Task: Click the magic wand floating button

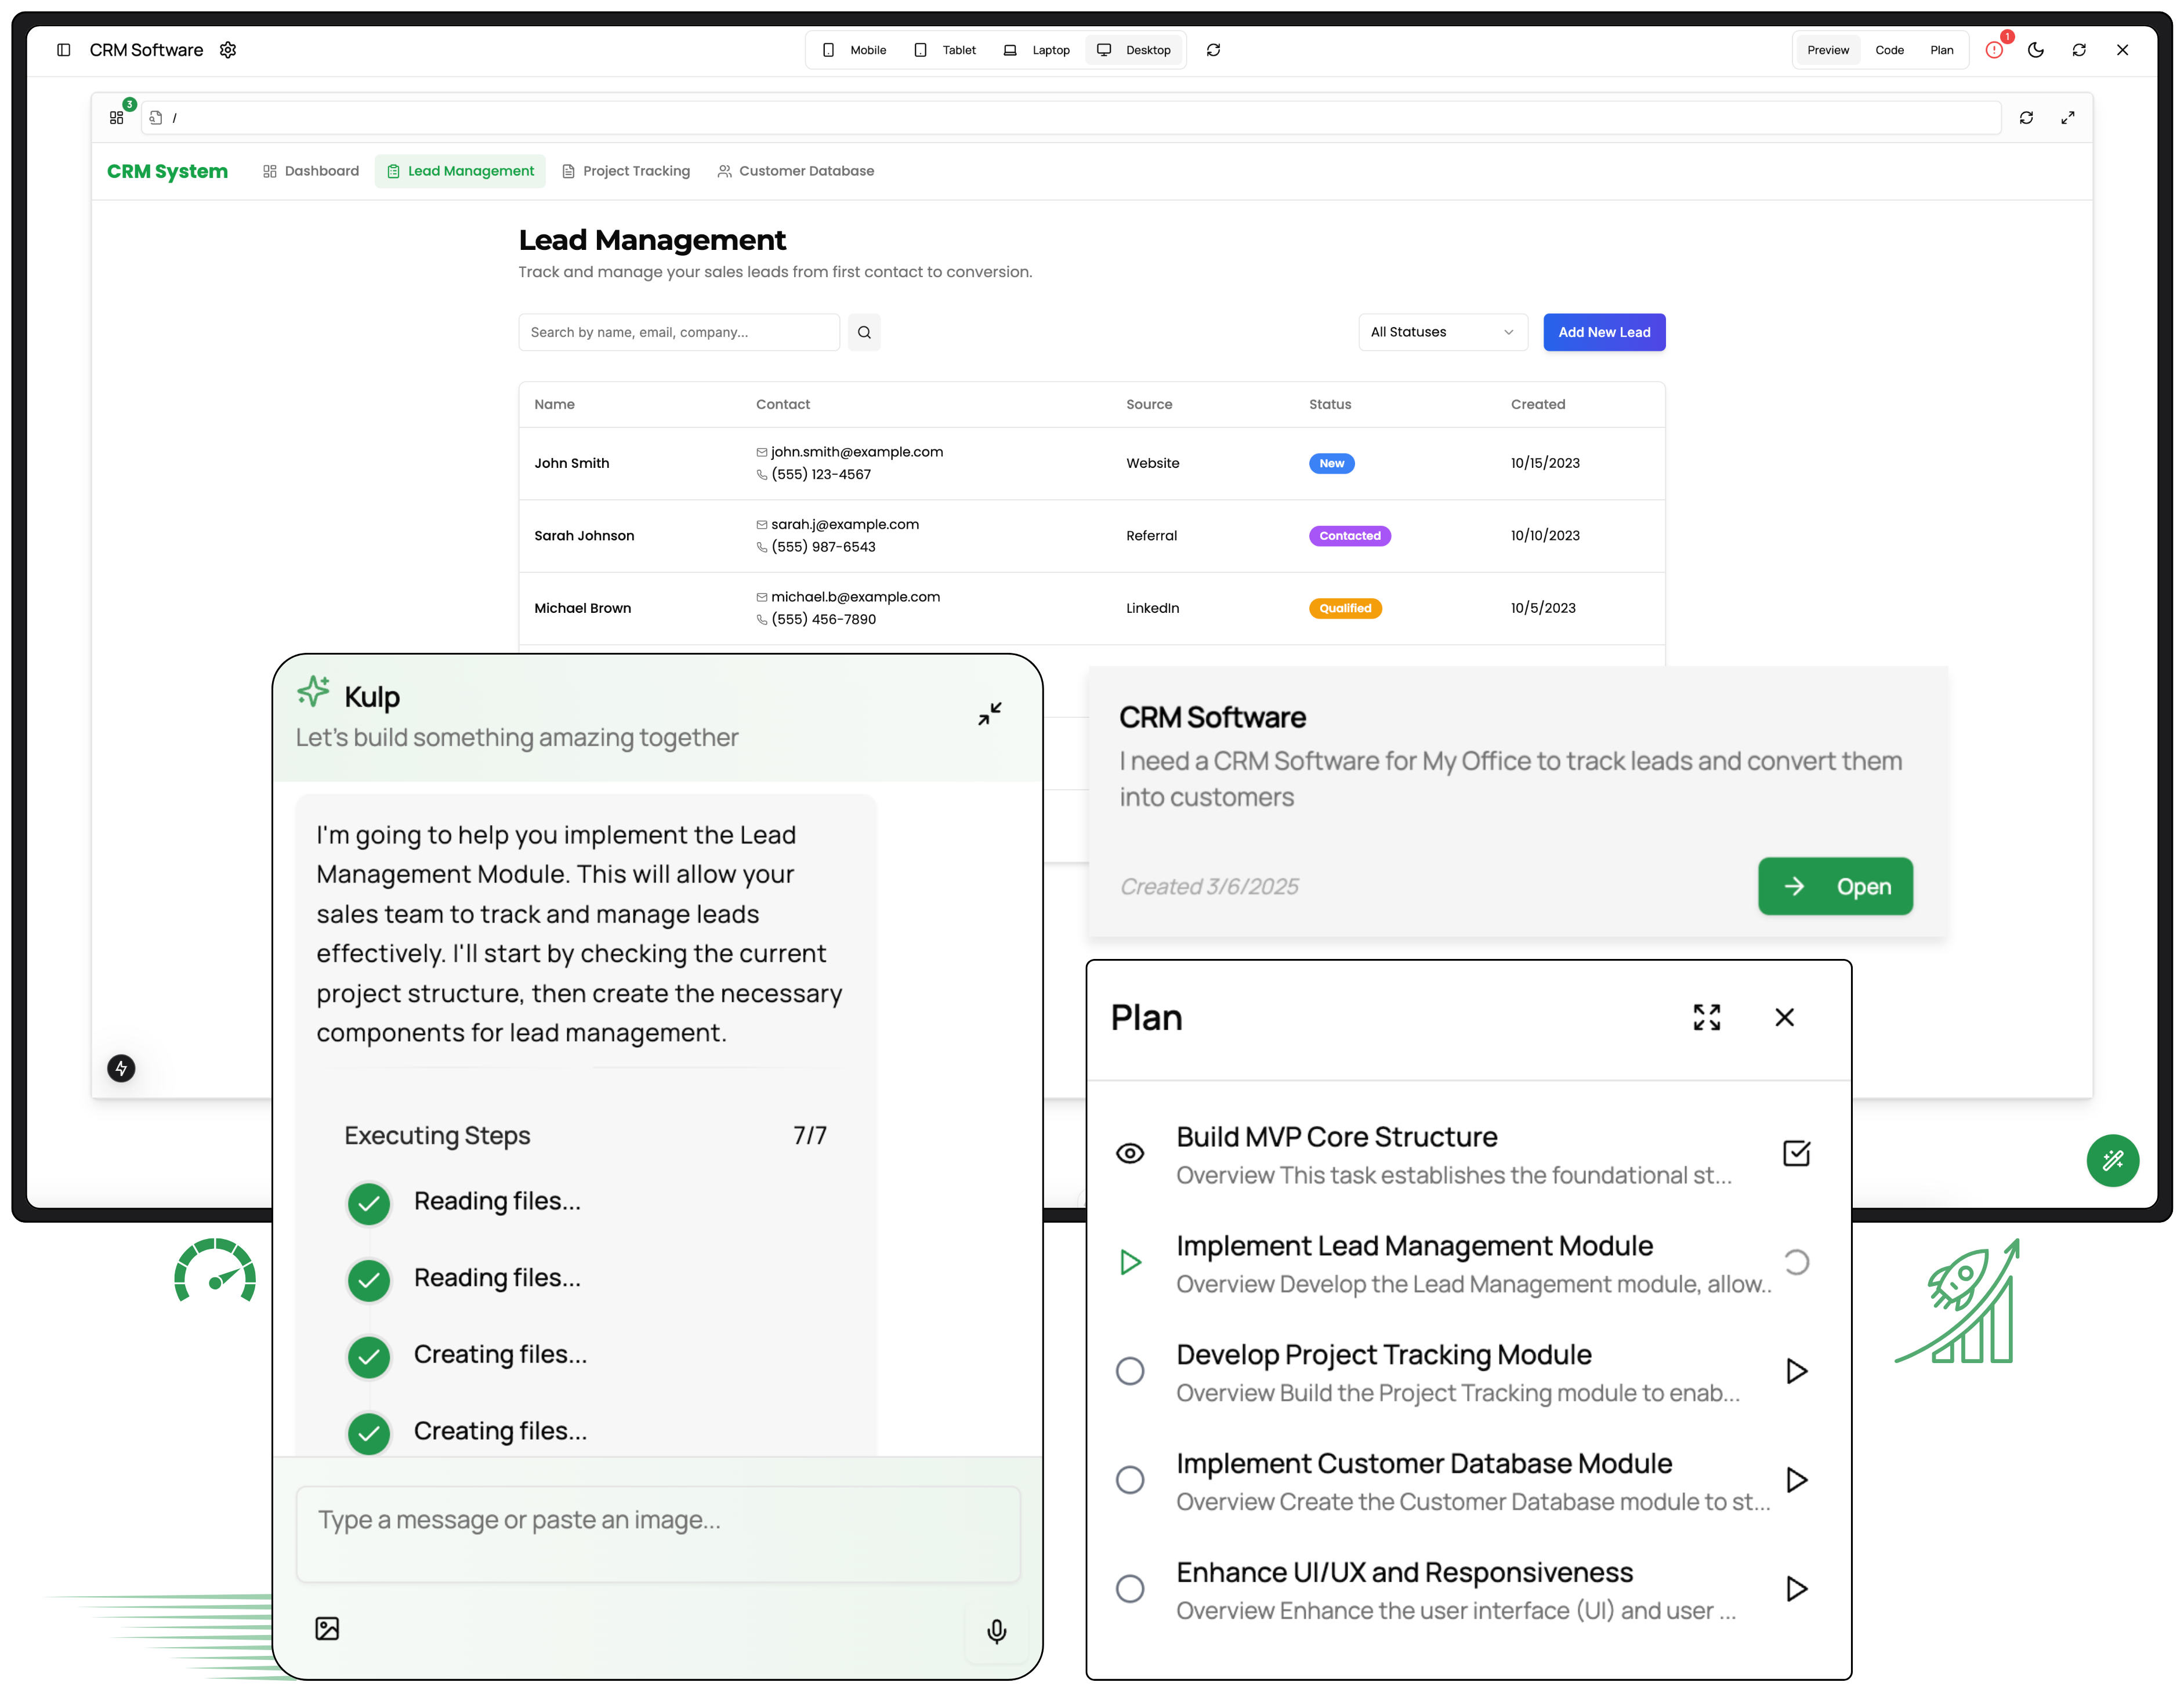Action: pos(2112,1160)
